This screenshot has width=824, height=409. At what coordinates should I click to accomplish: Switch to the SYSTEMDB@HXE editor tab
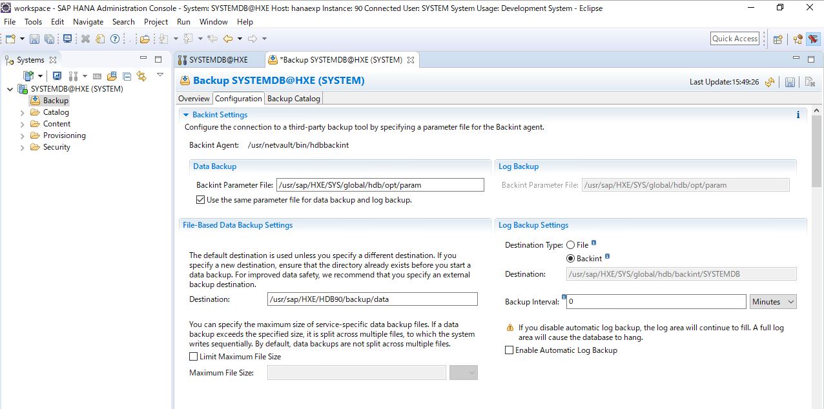[218, 60]
